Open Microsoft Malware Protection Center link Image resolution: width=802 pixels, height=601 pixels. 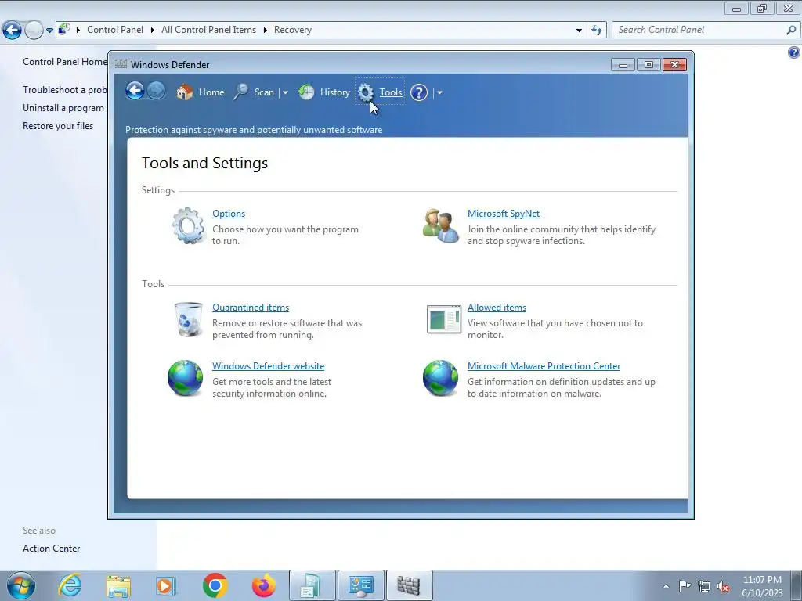click(x=544, y=366)
